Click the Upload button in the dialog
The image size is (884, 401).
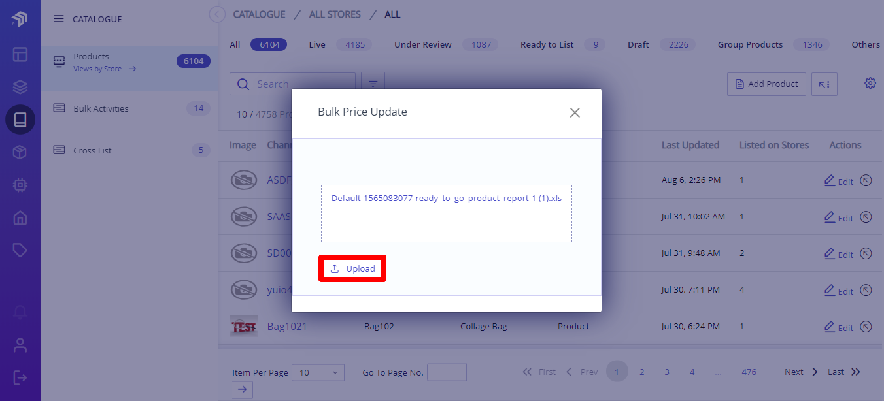(352, 268)
